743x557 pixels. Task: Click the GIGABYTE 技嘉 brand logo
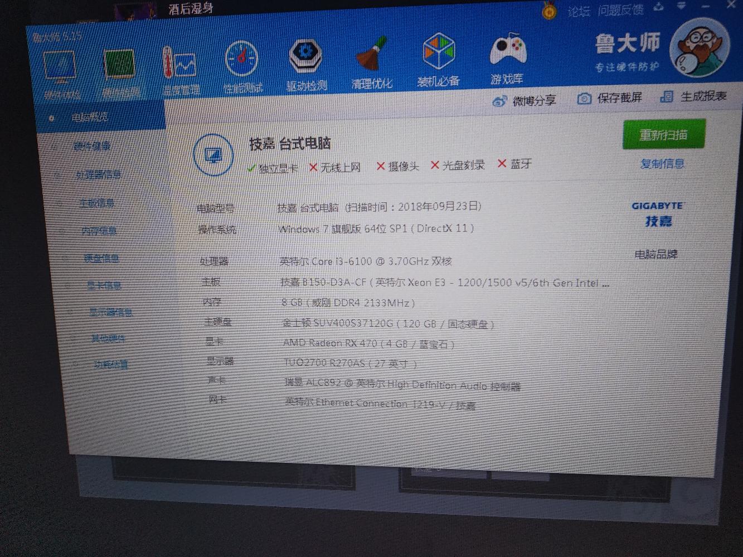(658, 214)
